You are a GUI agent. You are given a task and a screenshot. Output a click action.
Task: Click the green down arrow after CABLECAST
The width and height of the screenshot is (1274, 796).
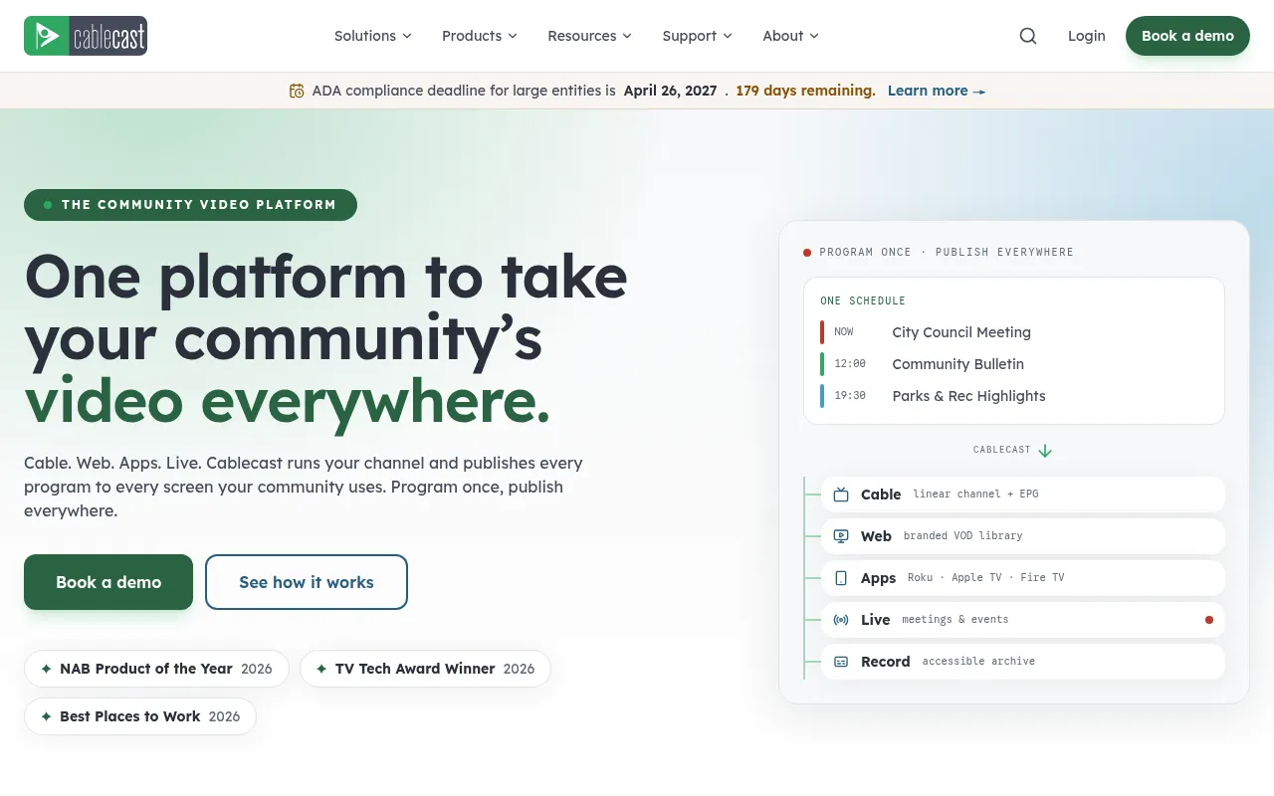(x=1045, y=451)
